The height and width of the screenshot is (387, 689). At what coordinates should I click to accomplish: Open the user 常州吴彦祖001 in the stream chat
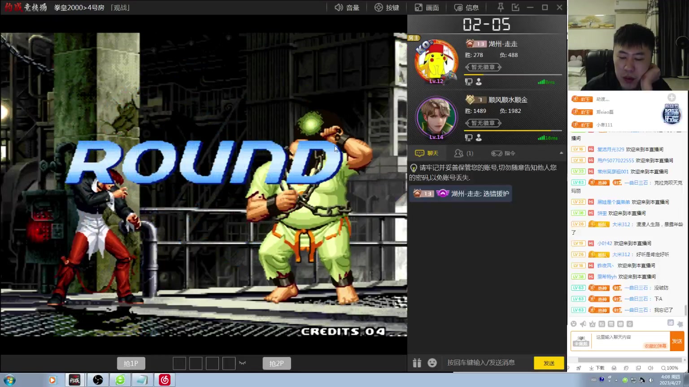pos(613,172)
